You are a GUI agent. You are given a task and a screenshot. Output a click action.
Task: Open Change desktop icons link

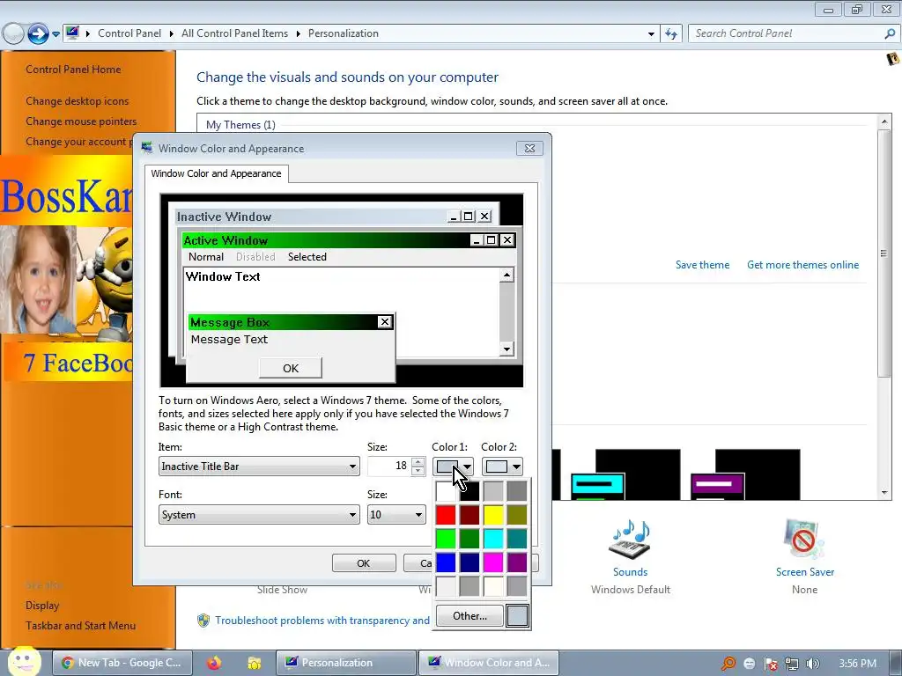[78, 101]
